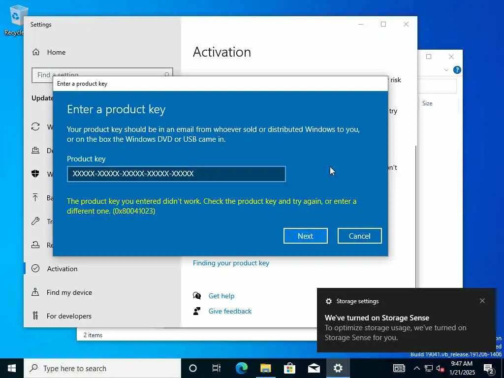
Task: Focus the Product key input field
Action: click(176, 174)
